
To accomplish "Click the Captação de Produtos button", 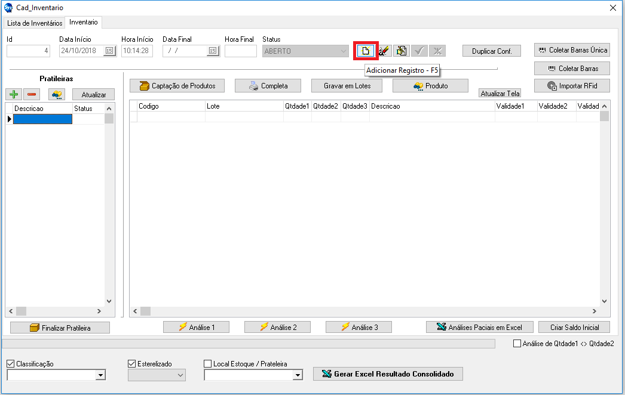I will [x=177, y=86].
